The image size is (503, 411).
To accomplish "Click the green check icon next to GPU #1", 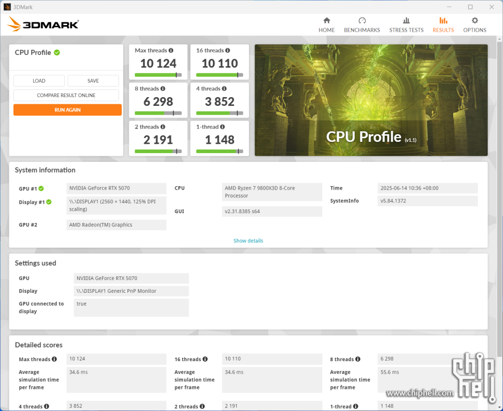I will click(x=41, y=189).
